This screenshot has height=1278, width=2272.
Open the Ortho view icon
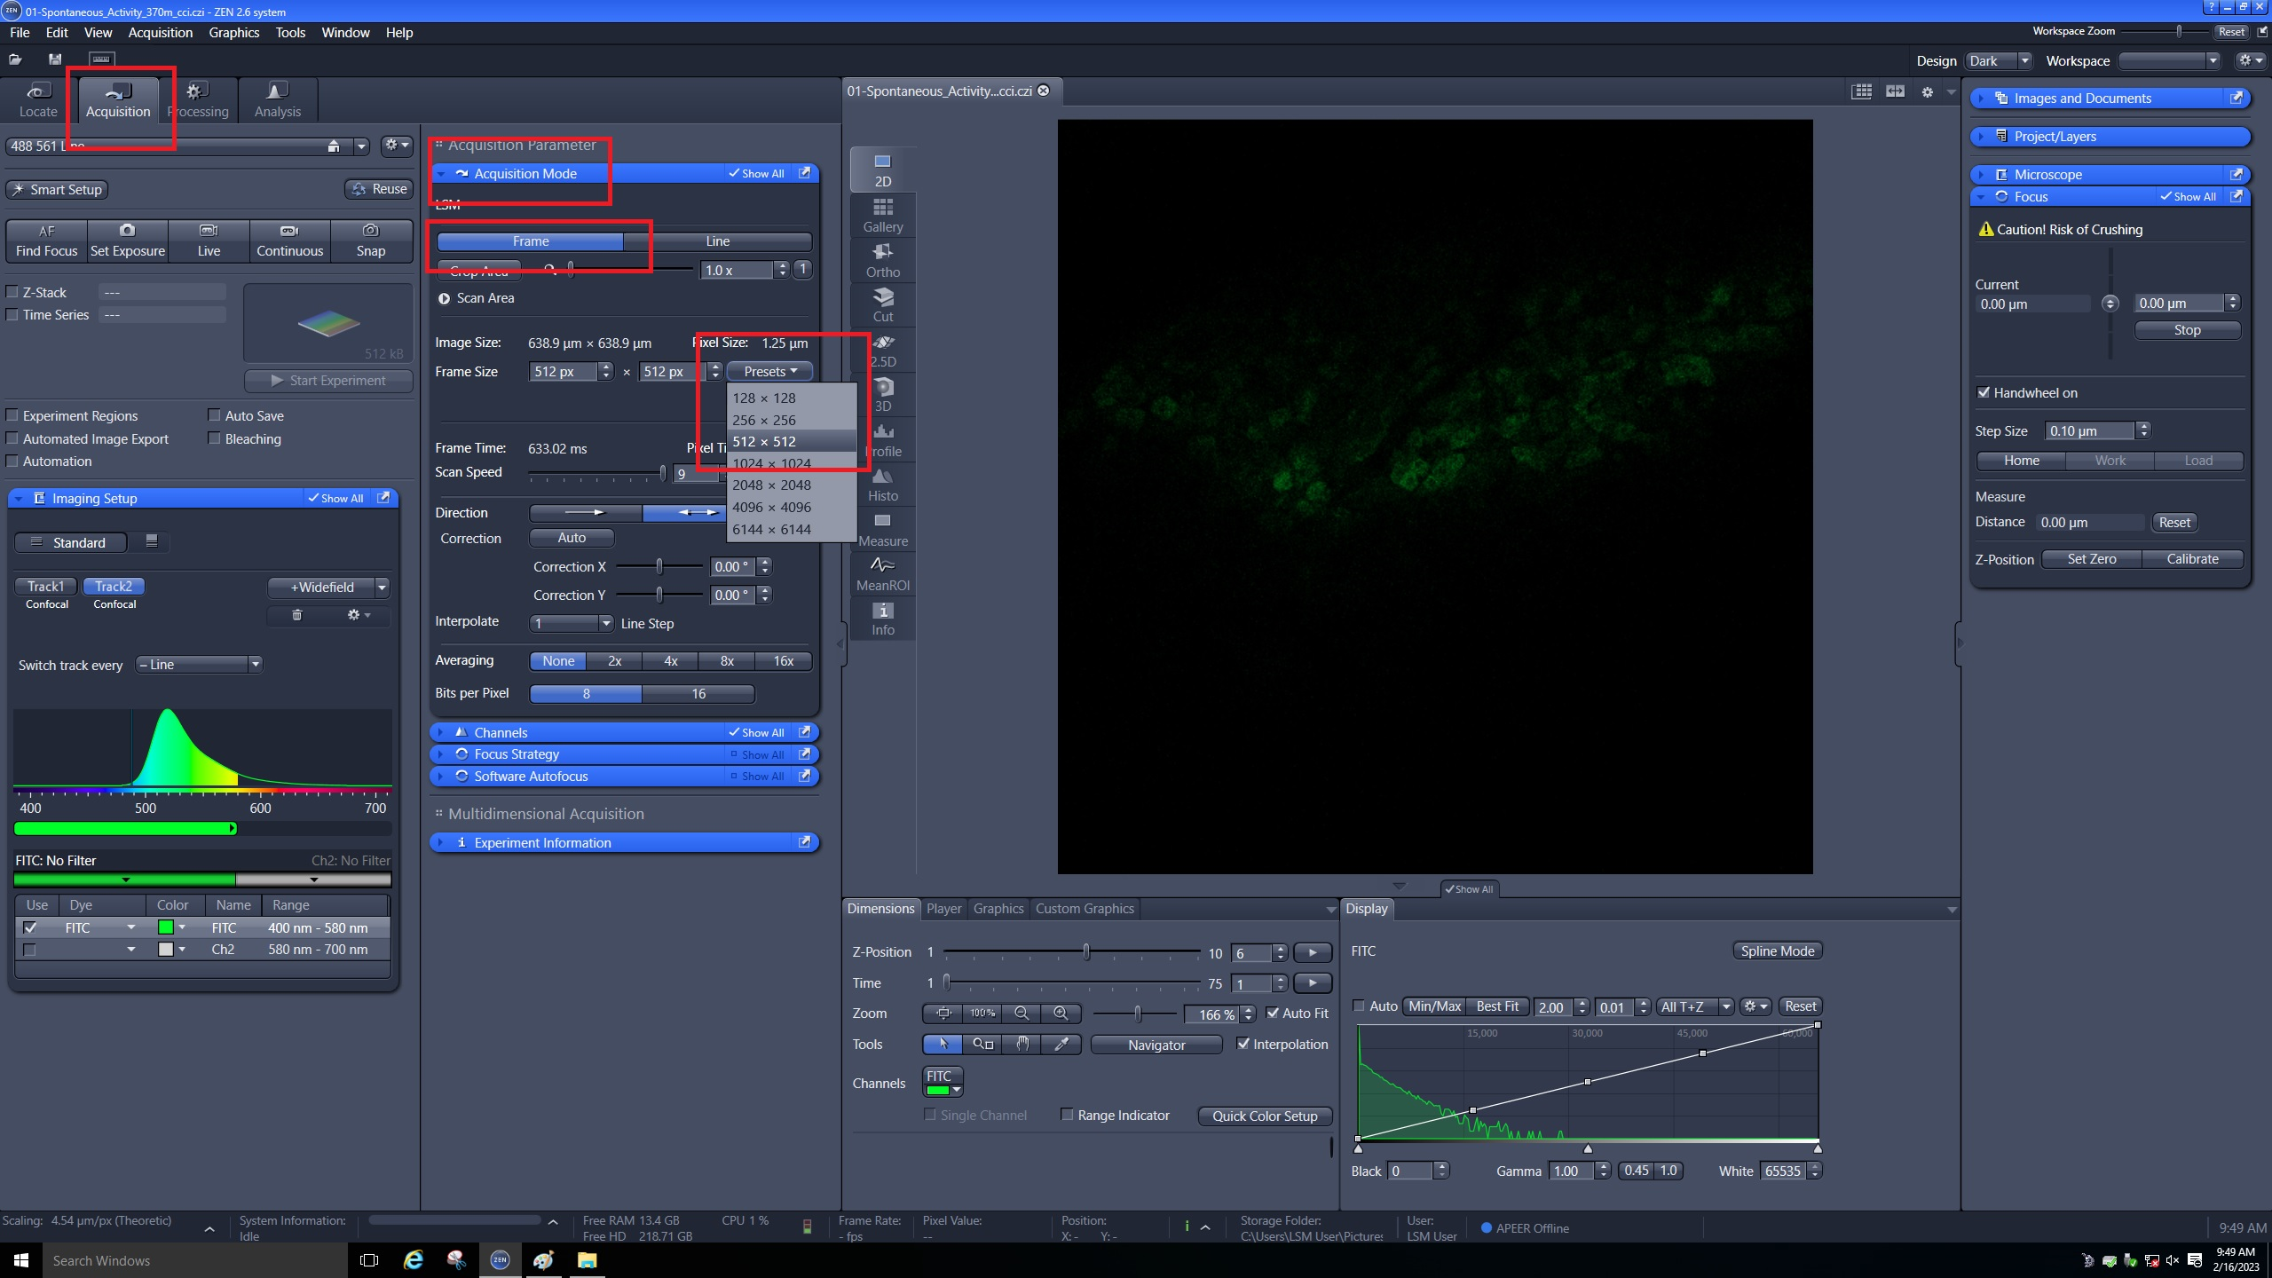882,260
